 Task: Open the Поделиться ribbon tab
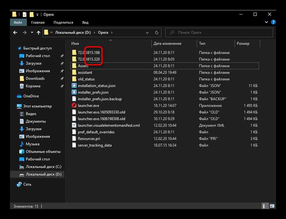point(63,23)
